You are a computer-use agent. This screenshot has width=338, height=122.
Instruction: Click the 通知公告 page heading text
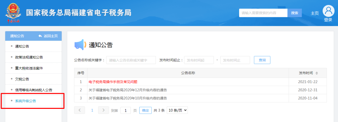[x=101, y=45]
